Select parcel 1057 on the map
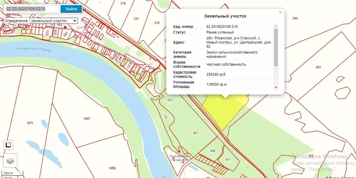The width and height of the screenshot is (356, 178). click(x=87, y=119)
